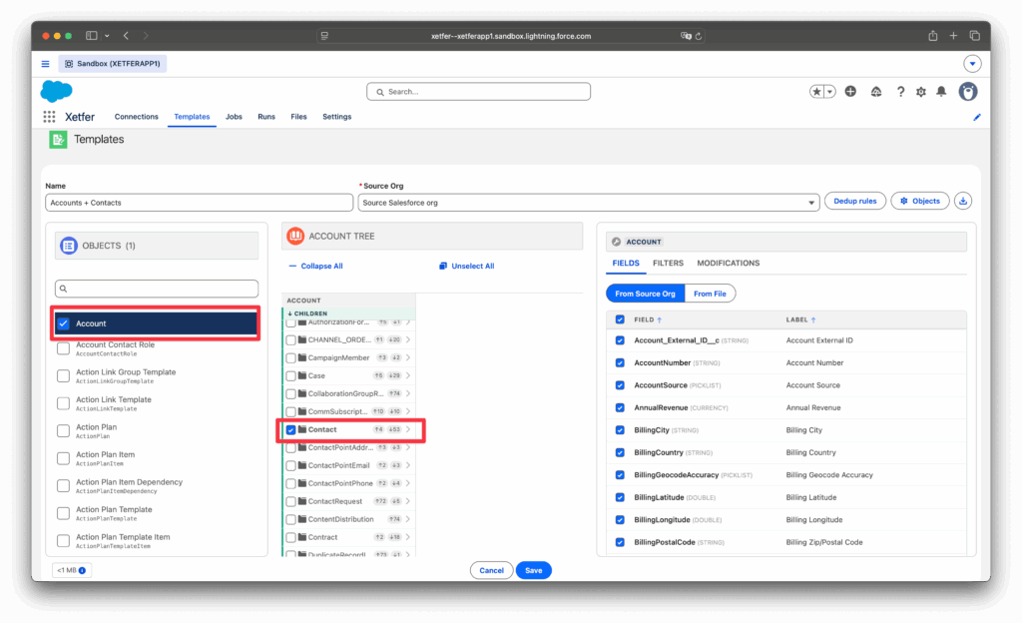Expand the Contact row chevron
The height and width of the screenshot is (623, 1022).
[408, 430]
